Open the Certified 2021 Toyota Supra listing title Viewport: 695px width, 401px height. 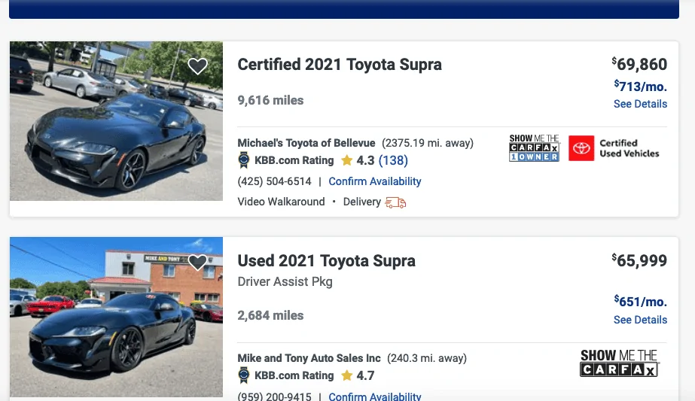coord(340,65)
